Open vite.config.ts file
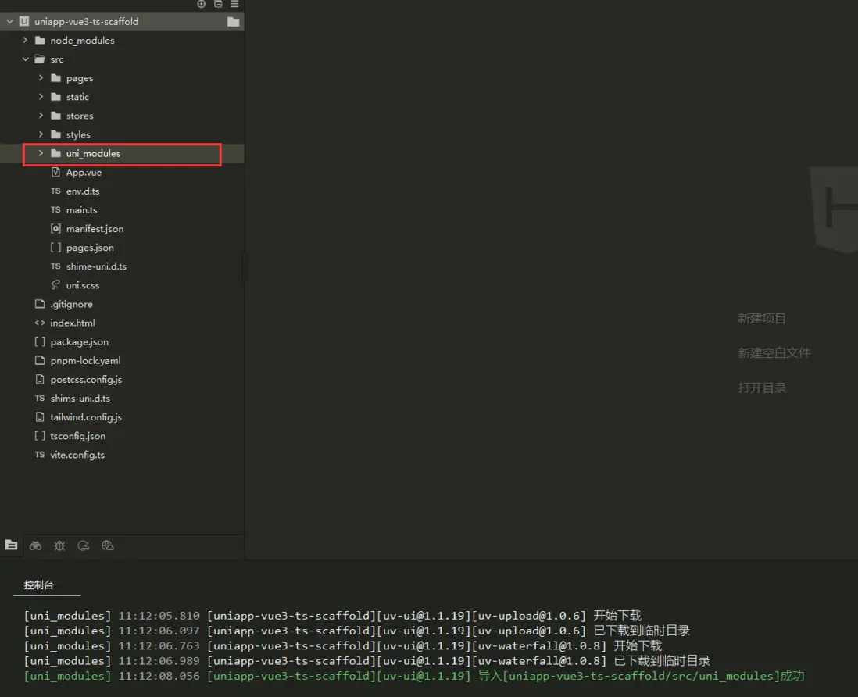Image resolution: width=858 pixels, height=697 pixels. coord(77,455)
